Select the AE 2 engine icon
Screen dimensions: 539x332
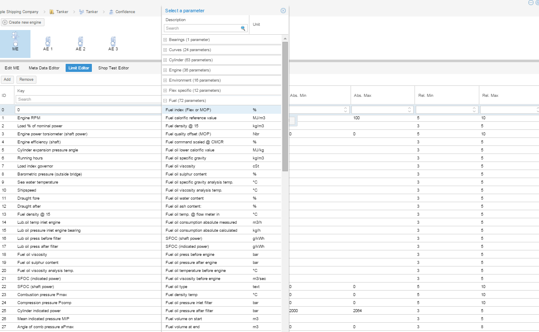(x=80, y=42)
